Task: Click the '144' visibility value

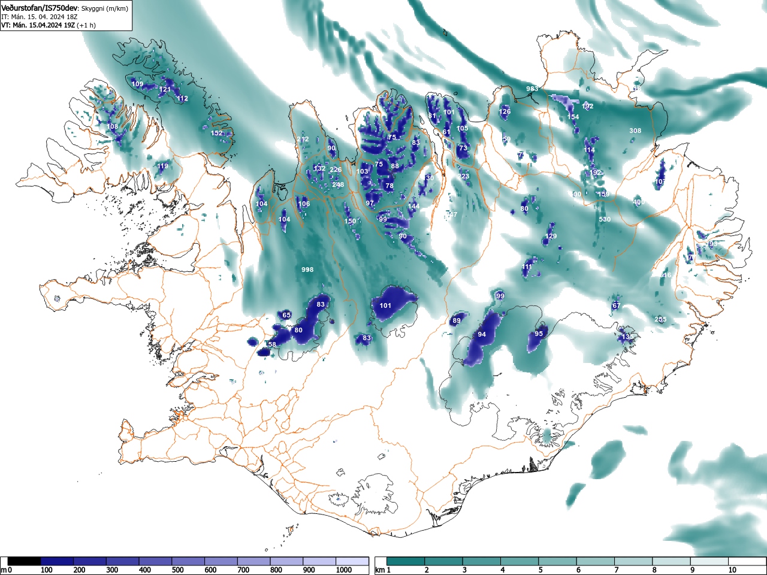Action: (413, 206)
